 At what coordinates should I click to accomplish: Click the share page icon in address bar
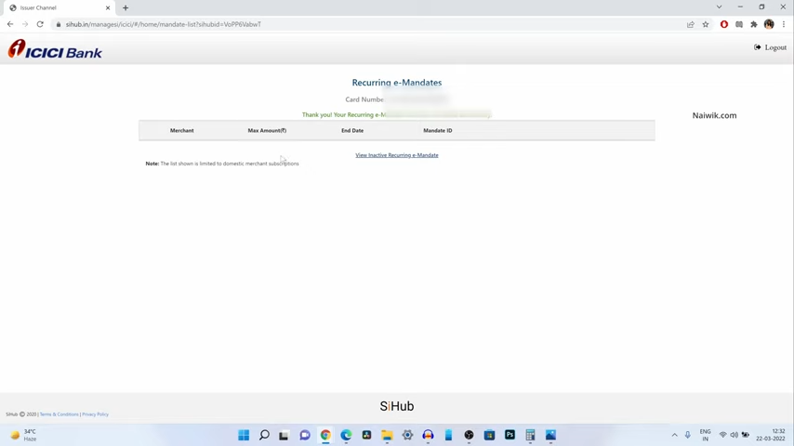[691, 24]
